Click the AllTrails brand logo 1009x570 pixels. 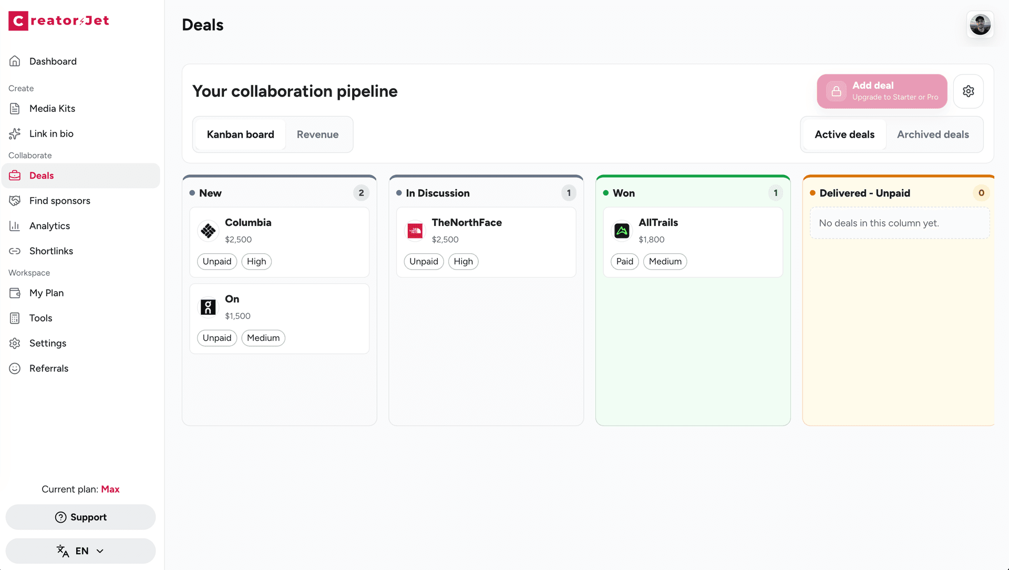click(x=622, y=231)
